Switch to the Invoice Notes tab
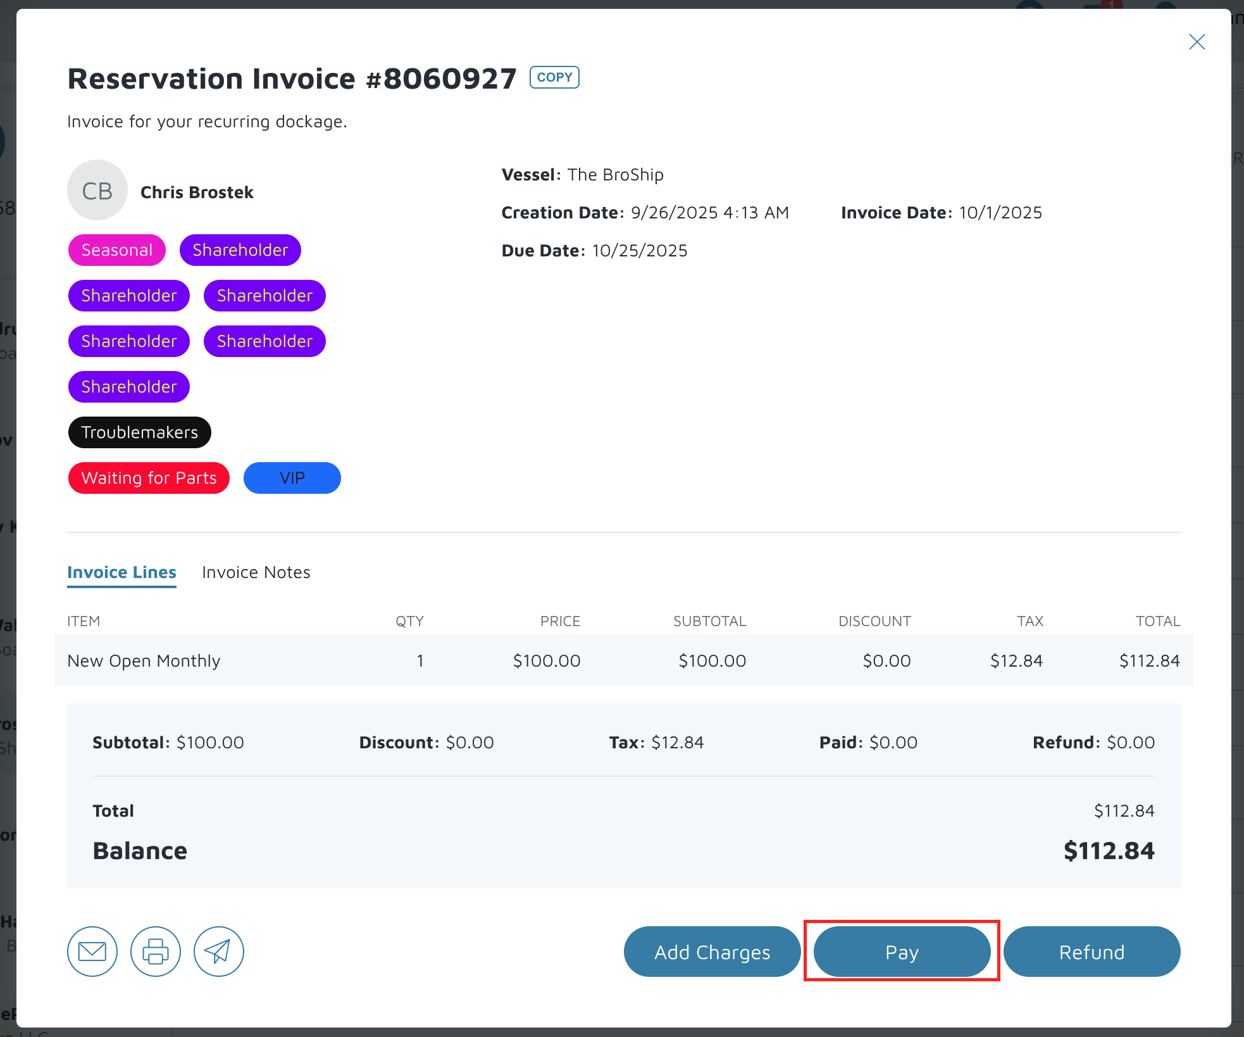The image size is (1244, 1037). (256, 572)
